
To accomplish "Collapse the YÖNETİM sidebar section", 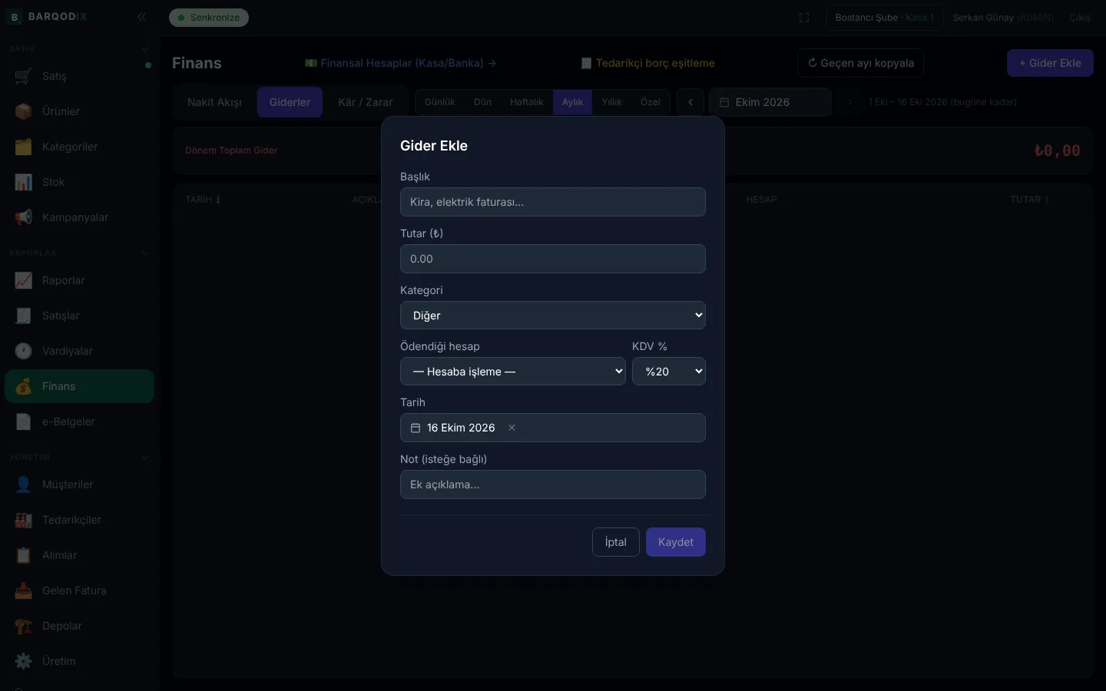I will (x=145, y=458).
